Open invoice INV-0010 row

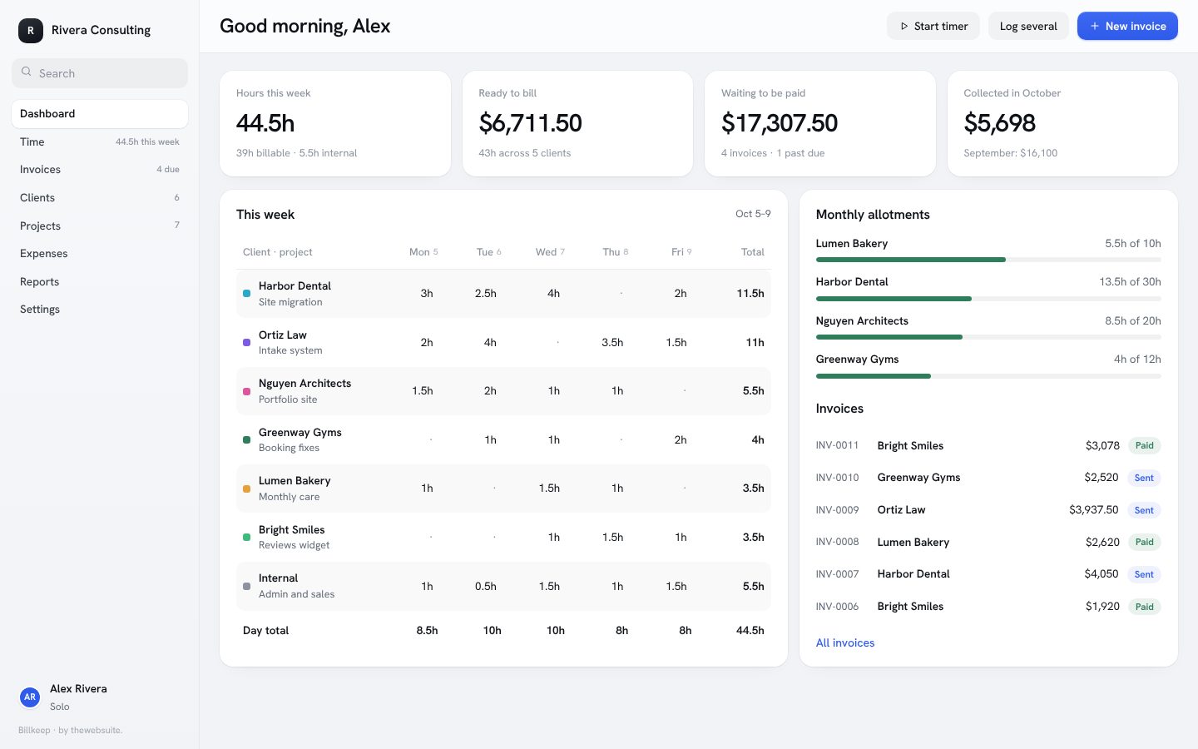(988, 478)
